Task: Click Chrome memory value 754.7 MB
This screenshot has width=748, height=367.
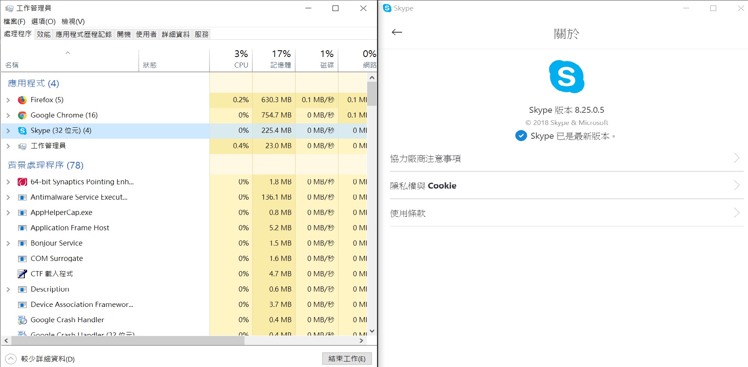Action: 276,115
